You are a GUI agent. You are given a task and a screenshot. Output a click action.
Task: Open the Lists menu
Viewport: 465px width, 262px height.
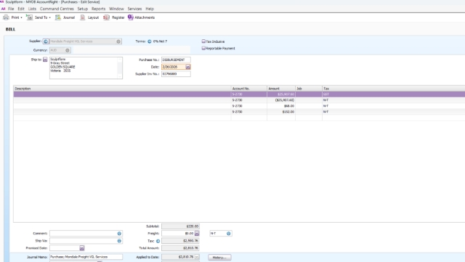click(x=32, y=9)
